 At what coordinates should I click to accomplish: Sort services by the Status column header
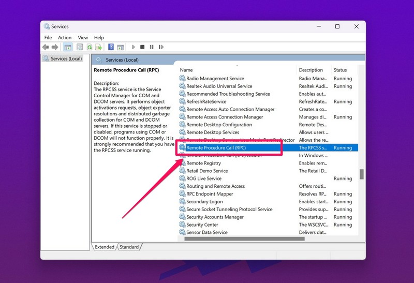(x=341, y=70)
